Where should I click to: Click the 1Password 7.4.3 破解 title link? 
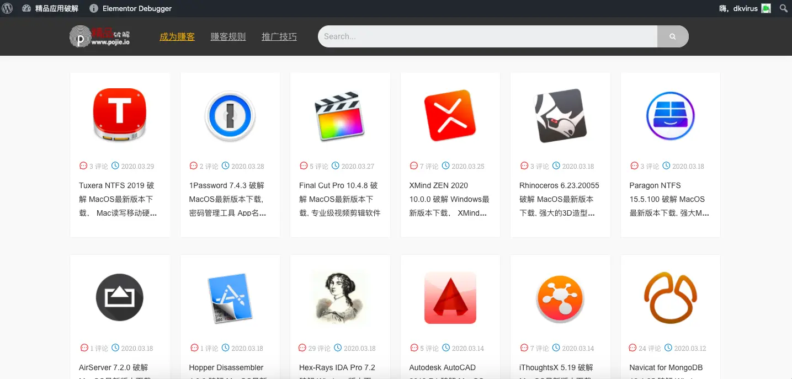[x=228, y=199]
